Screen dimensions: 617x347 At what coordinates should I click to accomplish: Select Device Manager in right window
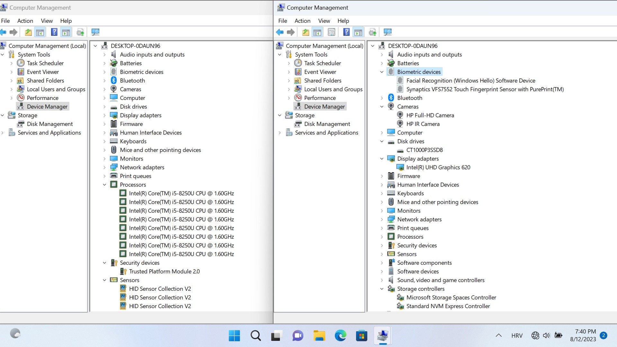325,107
